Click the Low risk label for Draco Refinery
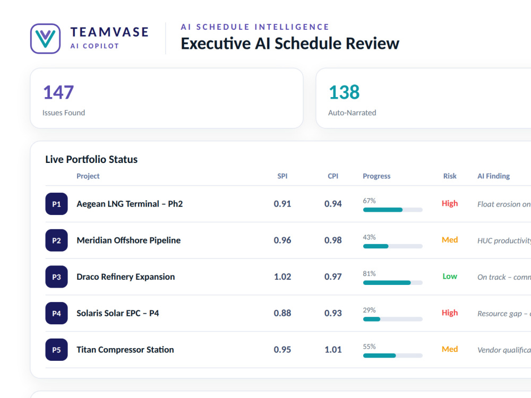531x398 pixels. (450, 276)
